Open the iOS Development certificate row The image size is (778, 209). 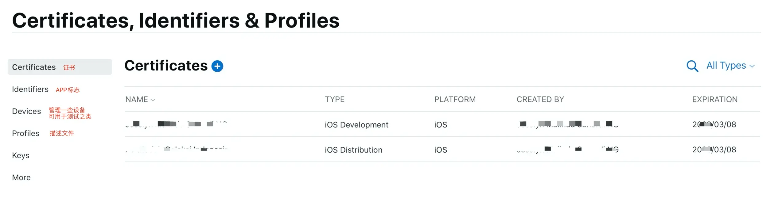356,125
